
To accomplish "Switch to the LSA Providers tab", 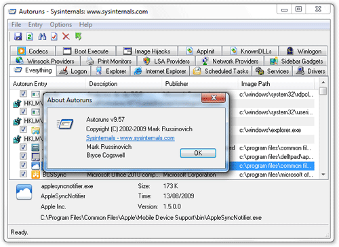I will point(166,61).
